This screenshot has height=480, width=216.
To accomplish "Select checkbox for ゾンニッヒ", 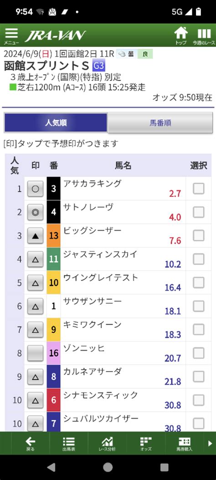I will (x=199, y=353).
